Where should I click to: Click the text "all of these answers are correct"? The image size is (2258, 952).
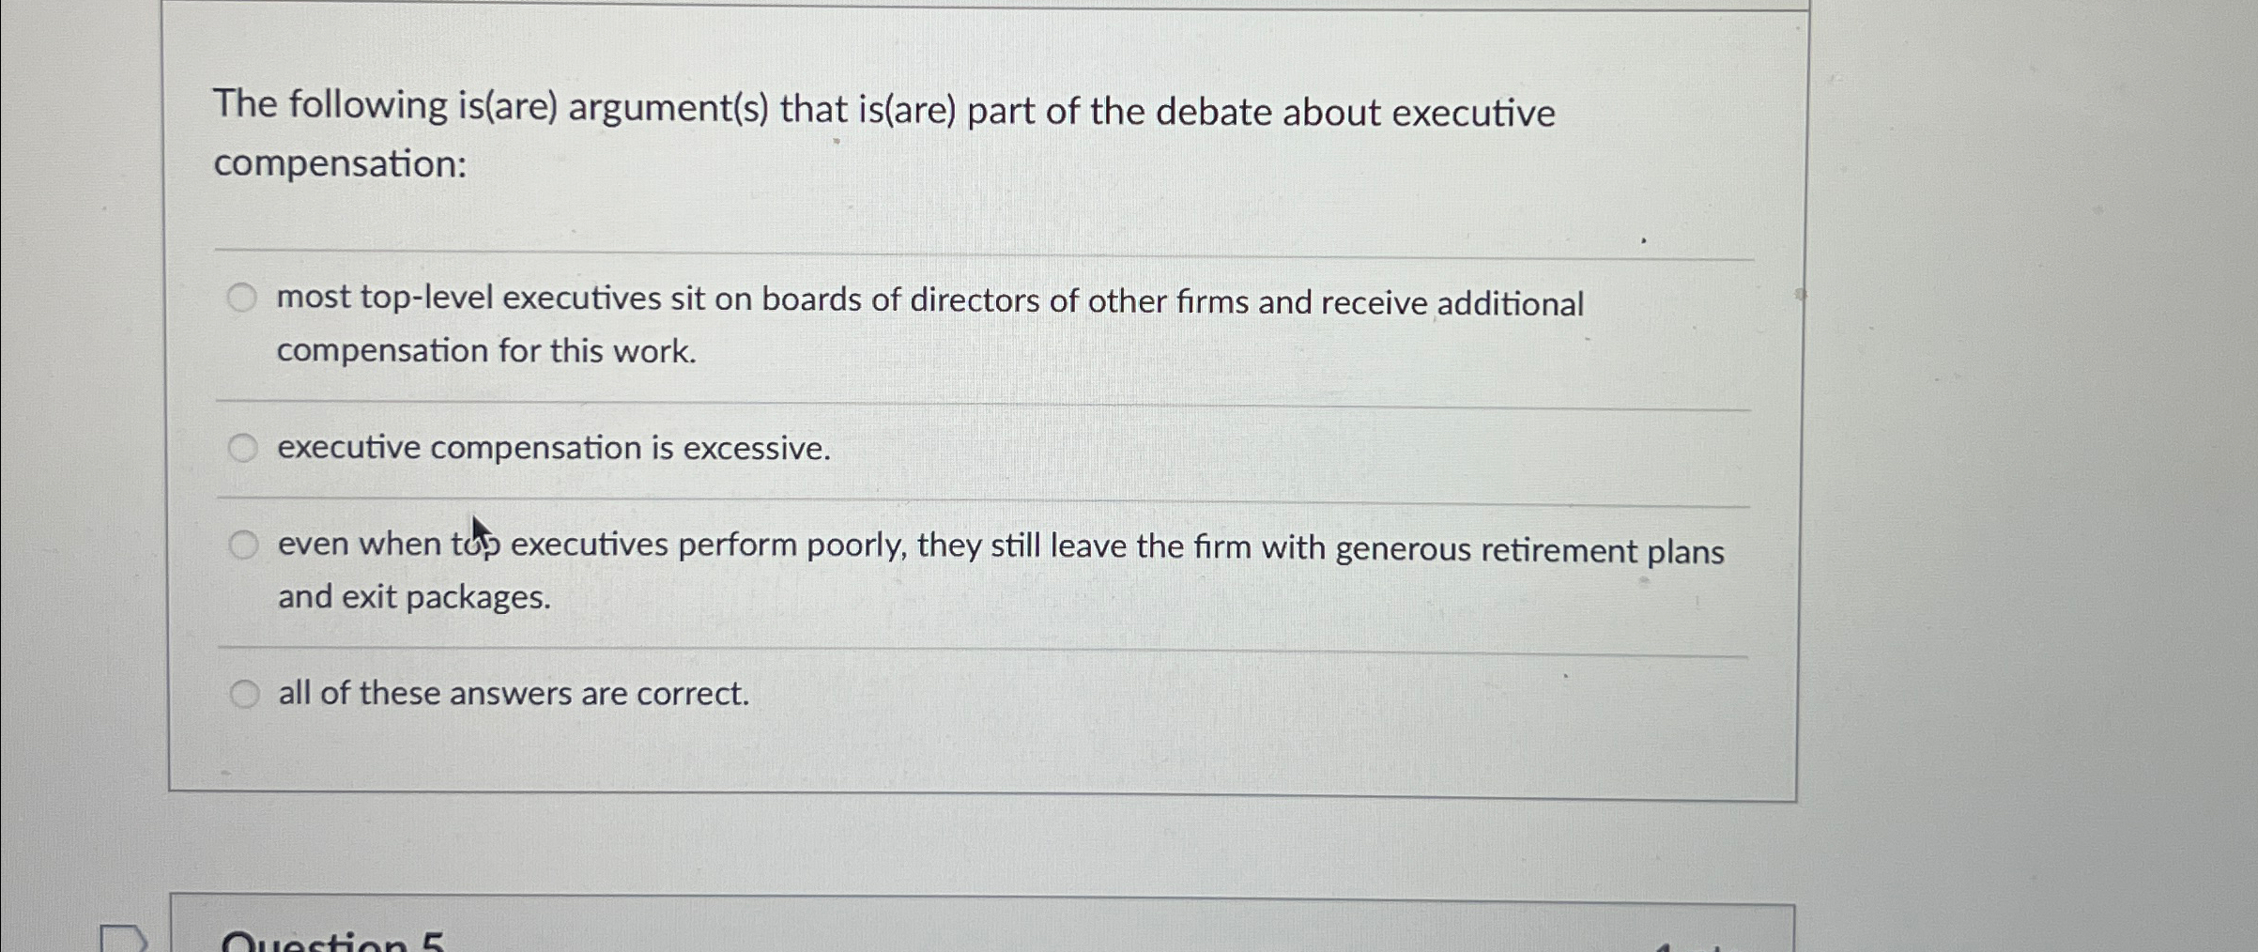[x=513, y=693]
